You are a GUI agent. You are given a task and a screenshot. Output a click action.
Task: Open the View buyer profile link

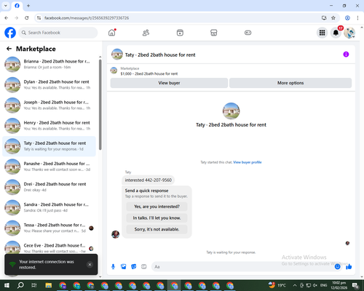tap(248, 162)
